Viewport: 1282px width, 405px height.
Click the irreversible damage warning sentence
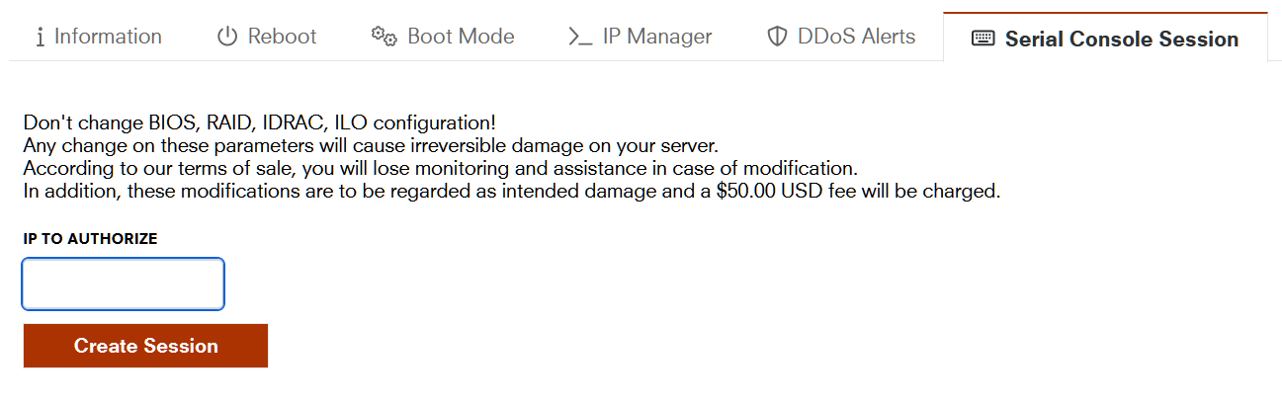point(371,145)
